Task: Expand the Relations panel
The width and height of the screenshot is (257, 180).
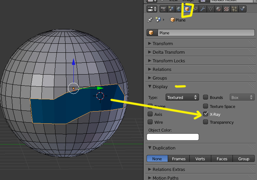Action: point(200,70)
